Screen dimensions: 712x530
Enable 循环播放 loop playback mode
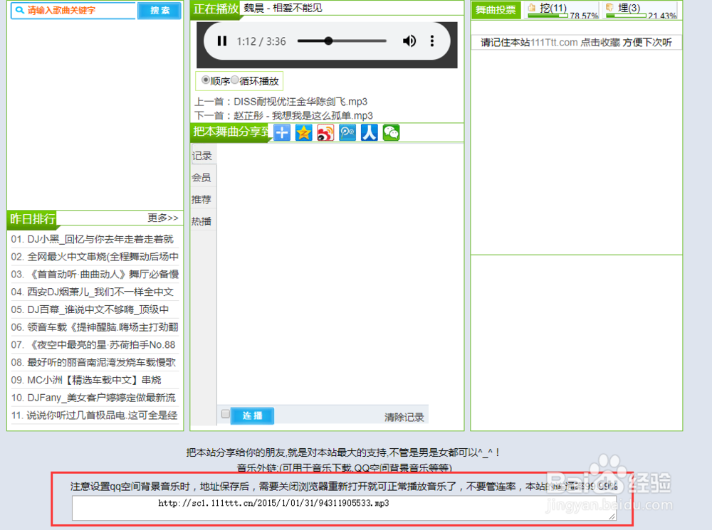point(235,80)
